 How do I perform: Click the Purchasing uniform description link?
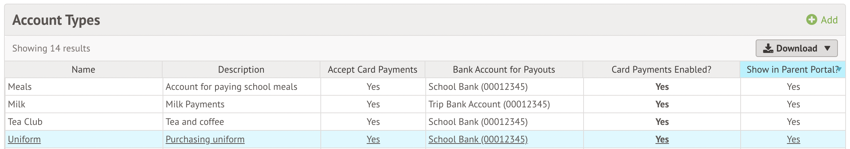[x=205, y=139]
